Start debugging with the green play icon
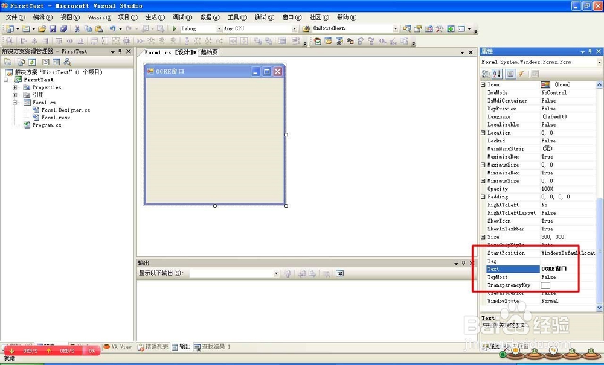 coord(174,28)
